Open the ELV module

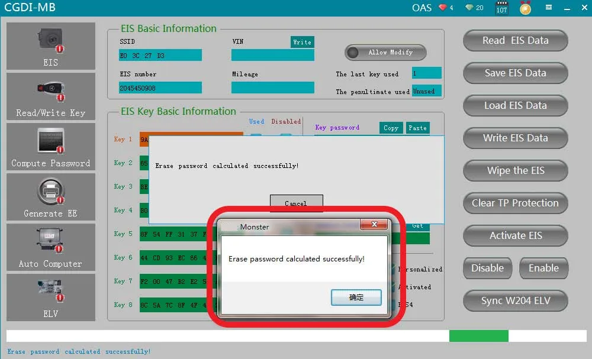(x=50, y=297)
